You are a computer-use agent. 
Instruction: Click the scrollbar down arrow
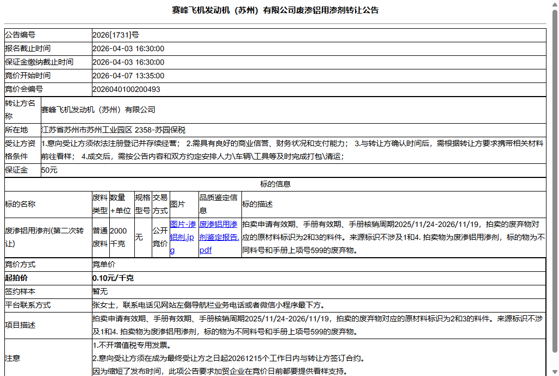555,372
